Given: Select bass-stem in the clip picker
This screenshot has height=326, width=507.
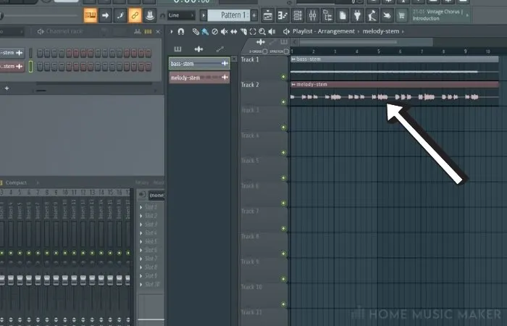Looking at the screenshot, I should 199,64.
